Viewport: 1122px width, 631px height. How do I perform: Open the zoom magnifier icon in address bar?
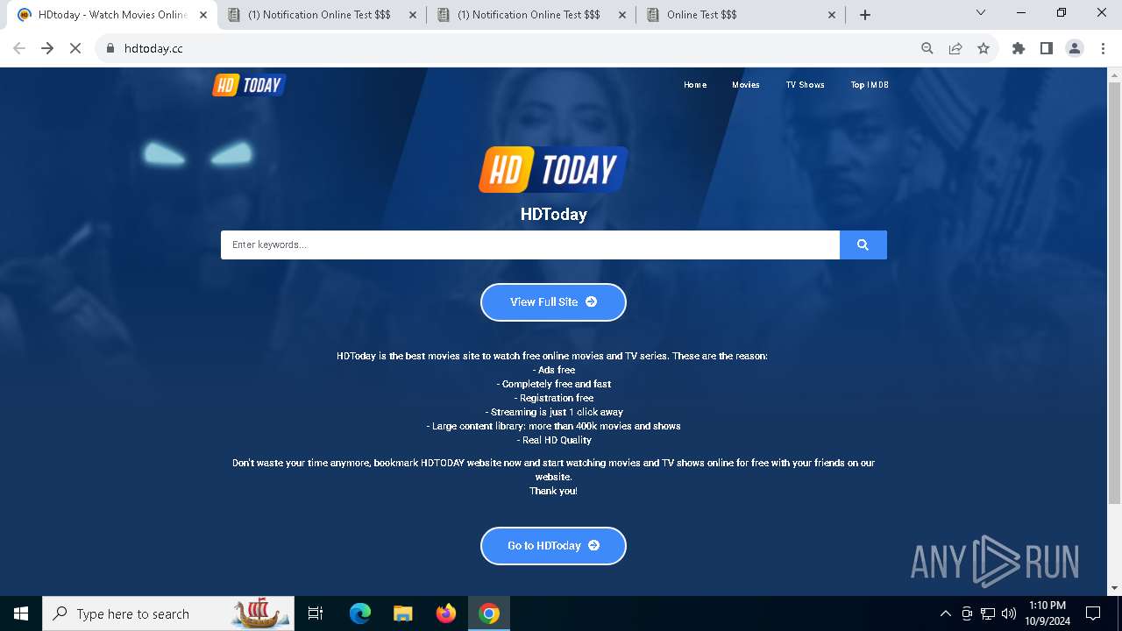927,48
